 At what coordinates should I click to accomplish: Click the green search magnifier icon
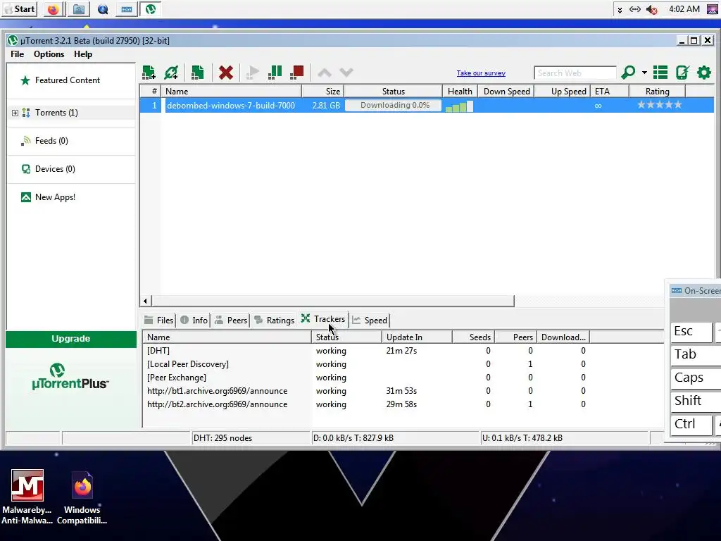[x=627, y=73]
